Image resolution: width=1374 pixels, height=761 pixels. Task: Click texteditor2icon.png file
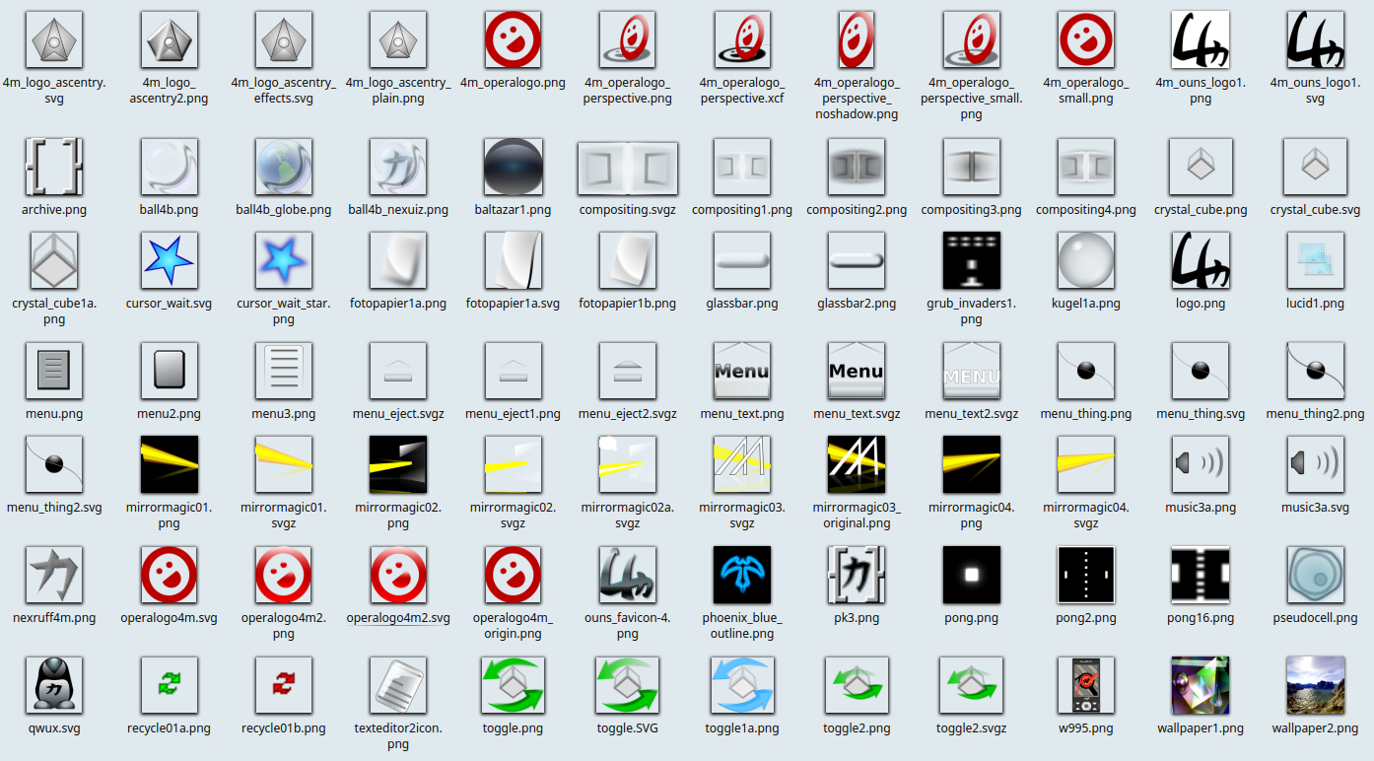[x=398, y=685]
